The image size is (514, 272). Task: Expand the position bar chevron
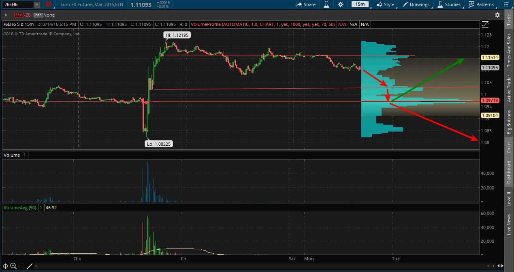6,15
